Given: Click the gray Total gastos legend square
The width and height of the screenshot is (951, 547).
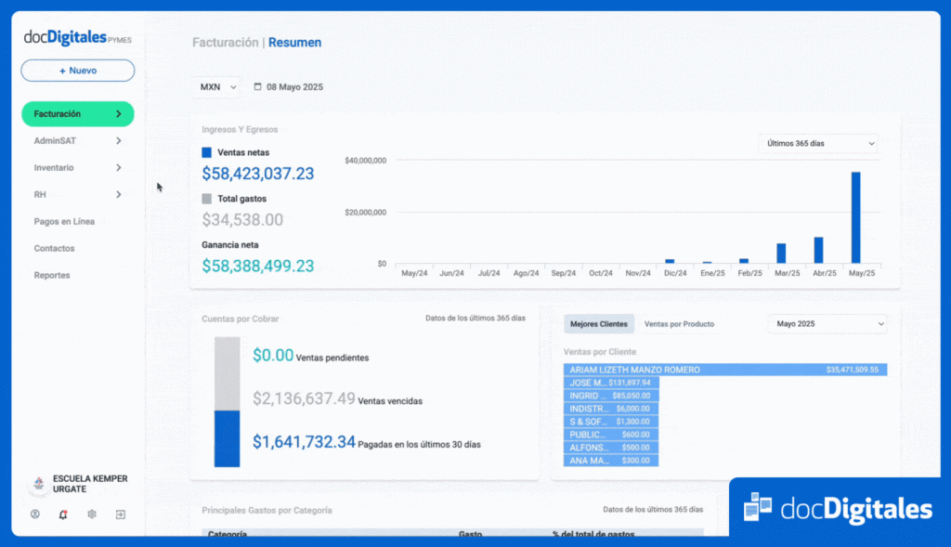Looking at the screenshot, I should (x=207, y=199).
